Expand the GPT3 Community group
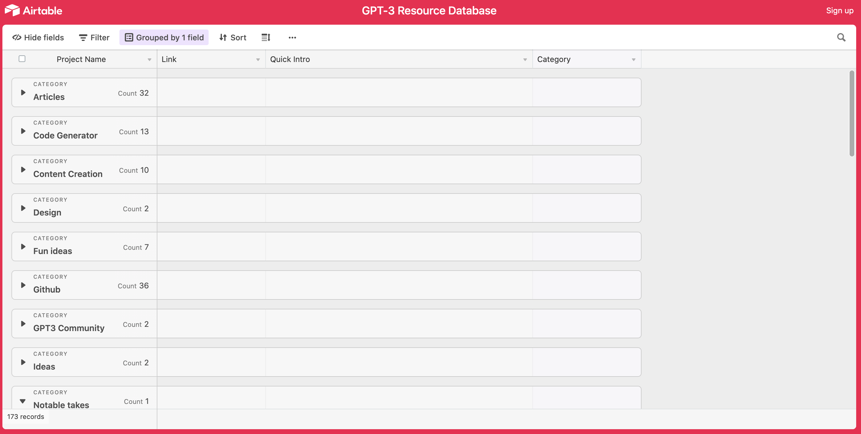This screenshot has height=434, width=861. click(23, 324)
